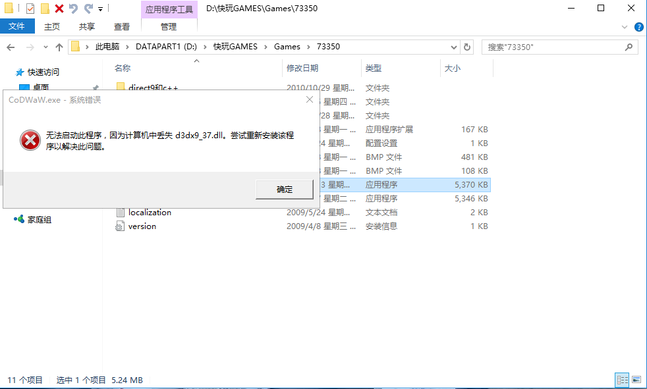The image size is (647, 389).
Task: Select the 配置设置 1 KB row
Action: click(x=405, y=143)
